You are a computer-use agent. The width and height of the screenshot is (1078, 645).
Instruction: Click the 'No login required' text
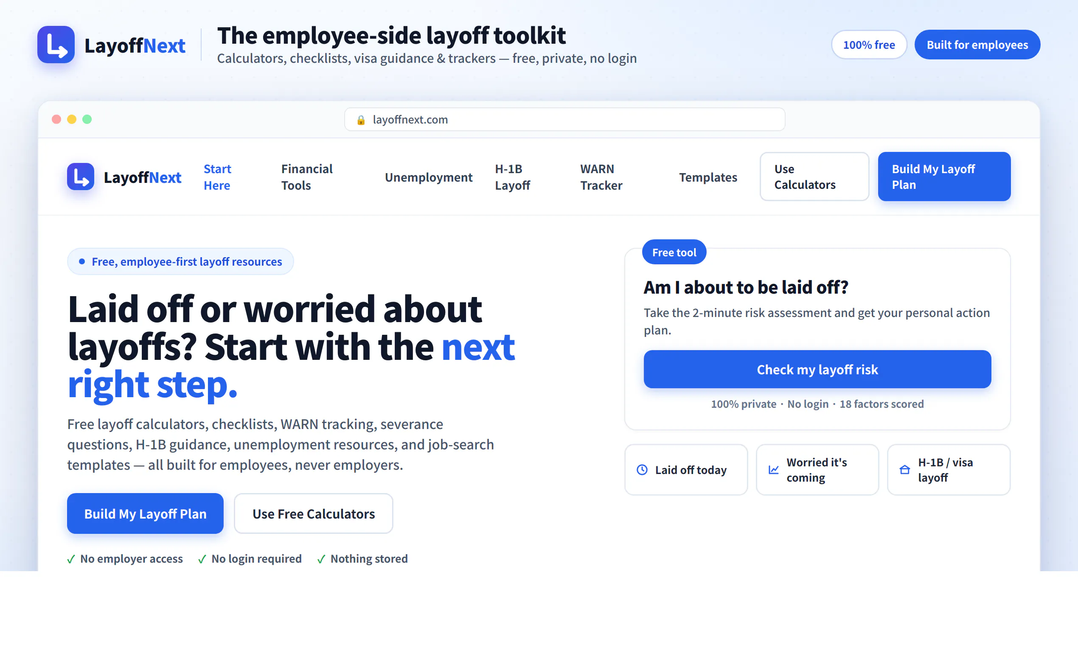pos(256,558)
